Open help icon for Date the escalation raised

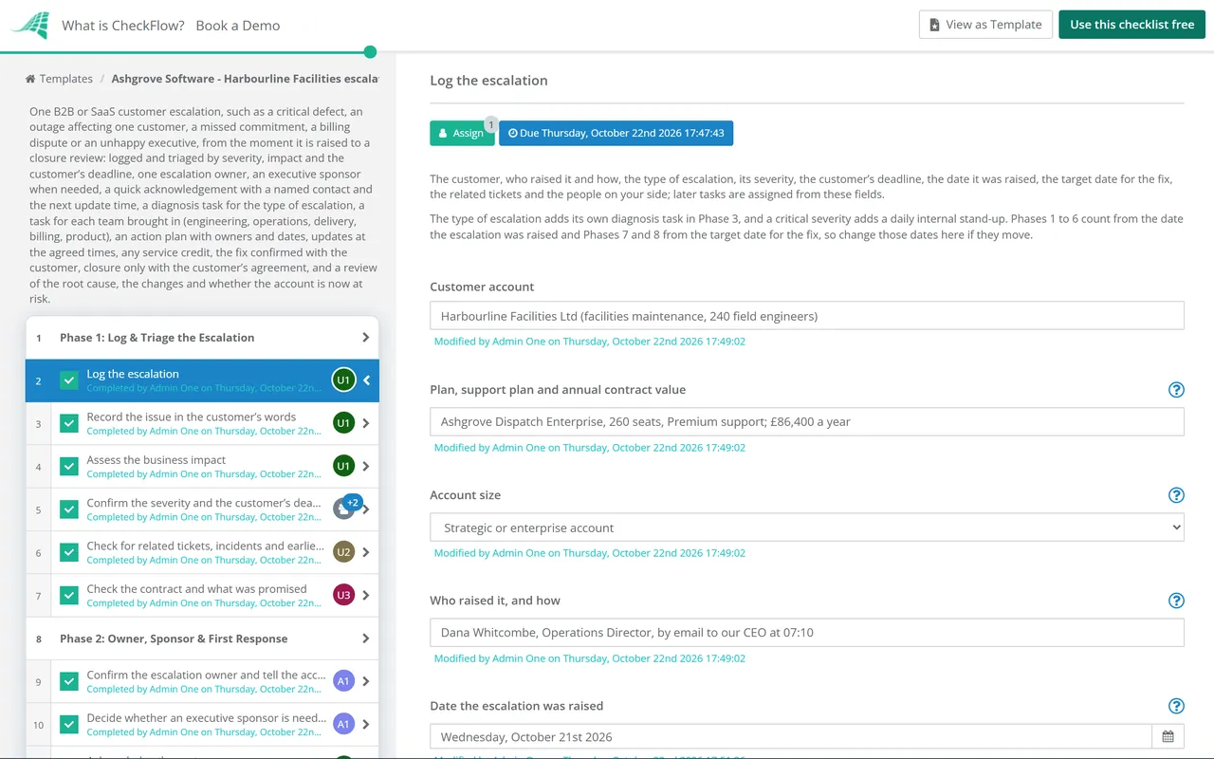pos(1176,706)
